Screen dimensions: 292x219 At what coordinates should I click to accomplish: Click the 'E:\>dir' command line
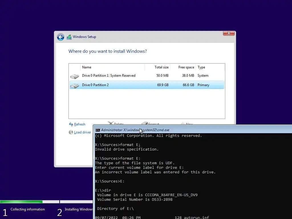[103, 190]
